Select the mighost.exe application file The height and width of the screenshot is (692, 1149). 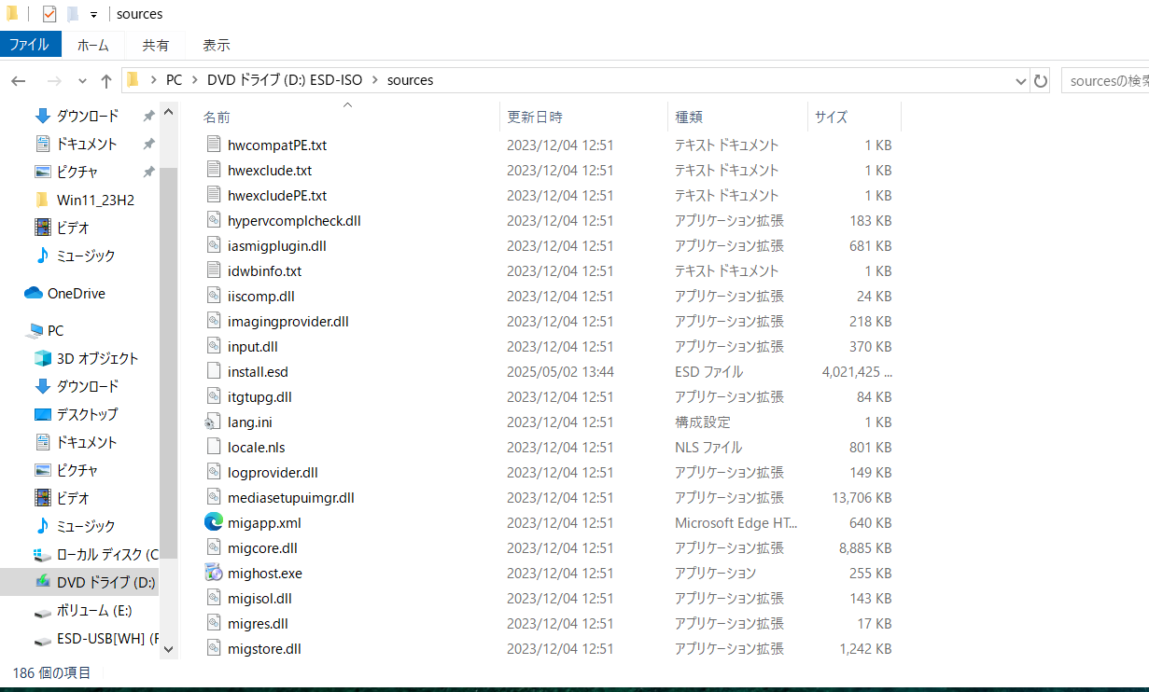point(264,573)
